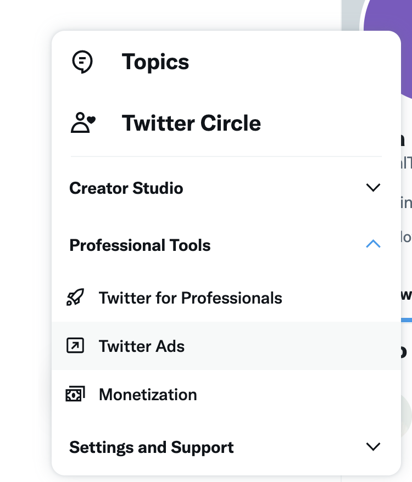Click the external-link arrow icon beside Twitter Ads

[75, 345]
